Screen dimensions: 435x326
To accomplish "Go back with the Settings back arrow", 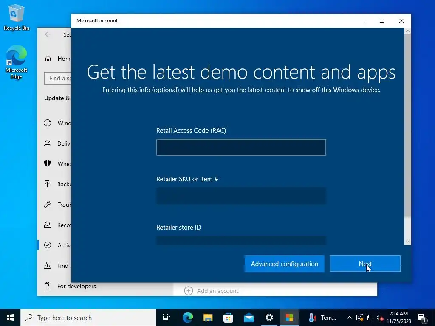I will tap(48, 34).
